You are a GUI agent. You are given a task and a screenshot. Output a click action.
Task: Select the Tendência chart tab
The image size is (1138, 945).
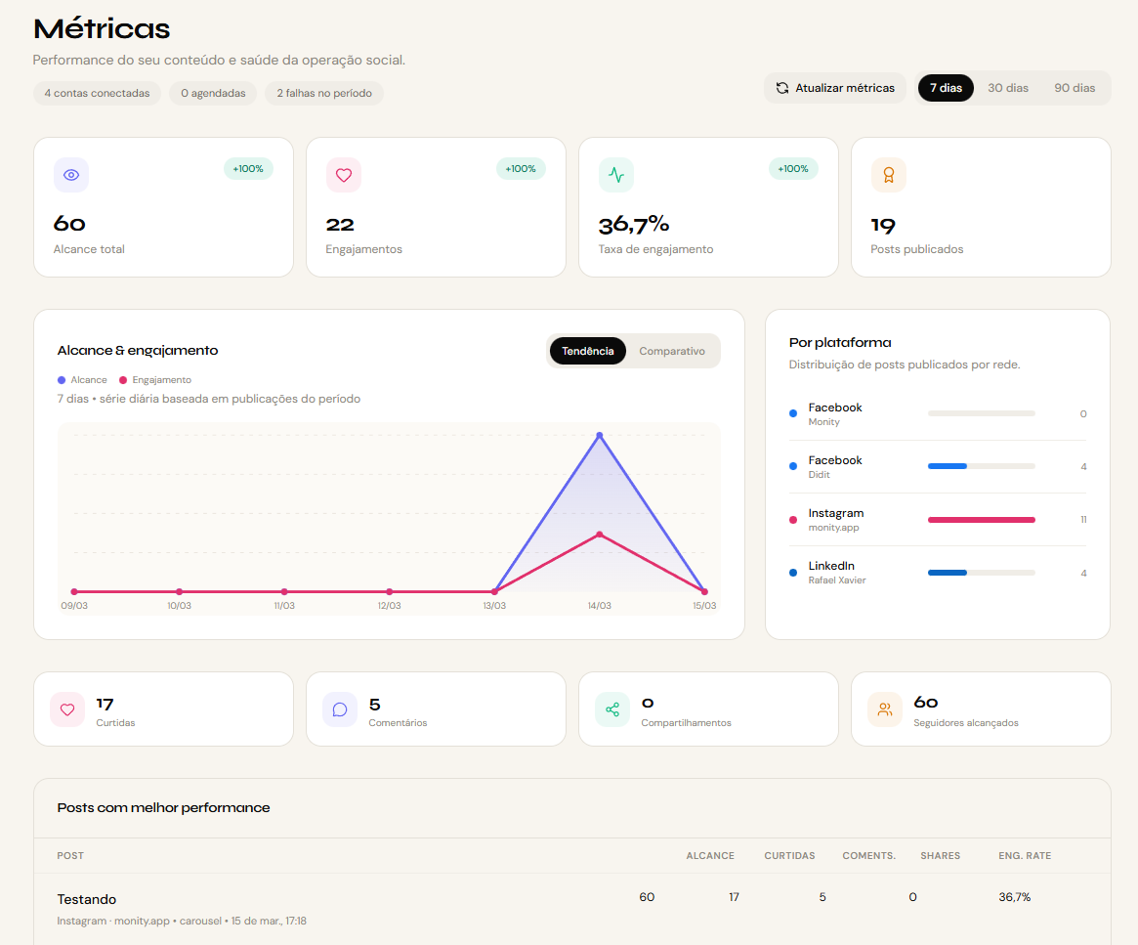(x=588, y=351)
